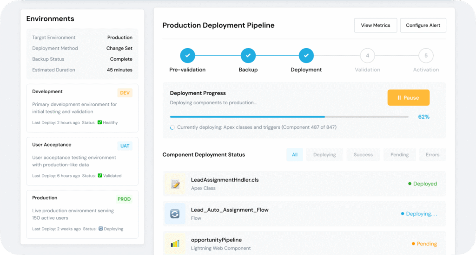Image resolution: width=476 pixels, height=255 pixels.
Task: Show All components filter tab
Action: pos(295,155)
